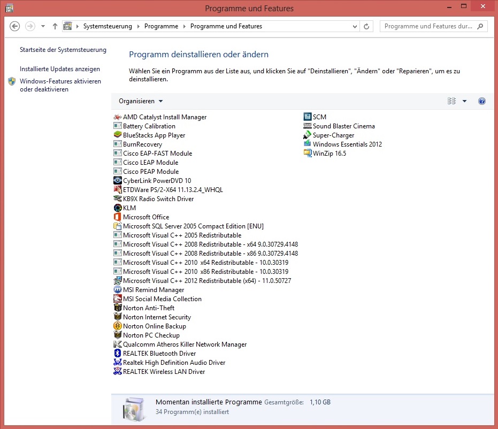Open the Organisieren dropdown menu
This screenshot has width=498, height=429.
[x=141, y=101]
